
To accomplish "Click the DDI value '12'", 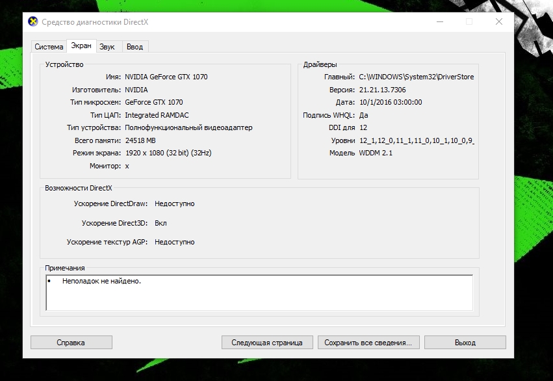I will pyautogui.click(x=363, y=127).
